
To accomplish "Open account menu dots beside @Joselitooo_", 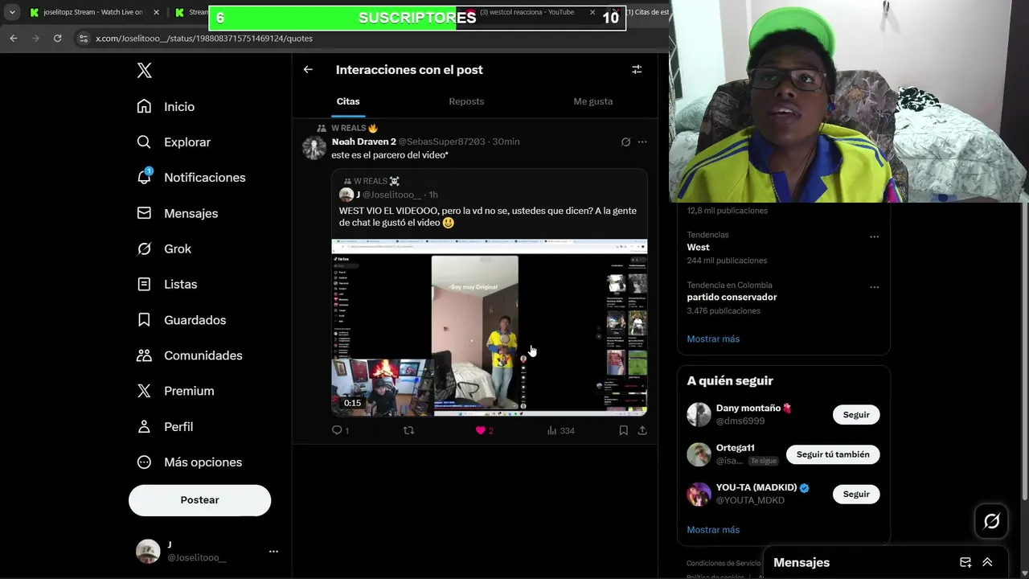I will (273, 552).
